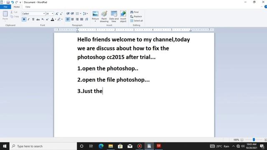Click the Insert object button
Screen dimensions: 267x150
123,17
